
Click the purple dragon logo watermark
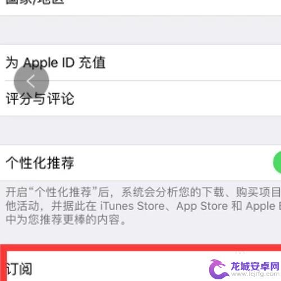coord(219,269)
